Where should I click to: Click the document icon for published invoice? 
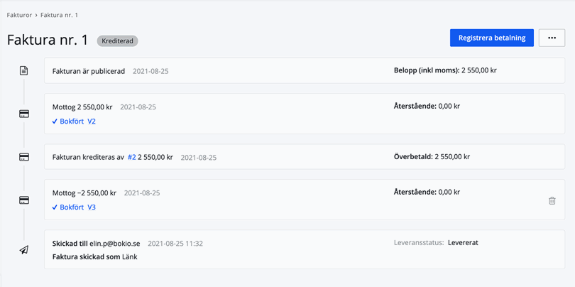tap(24, 71)
